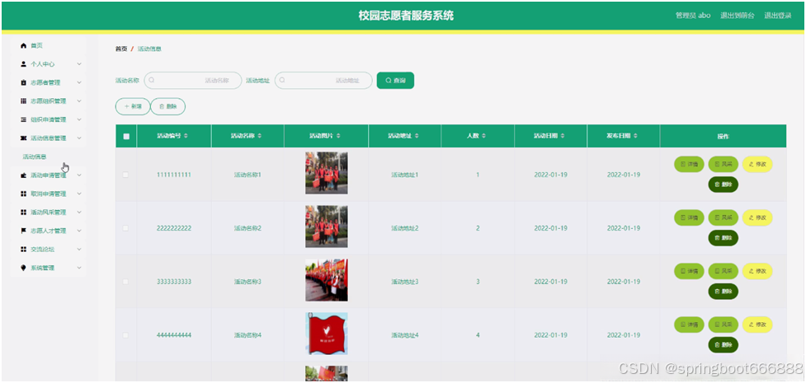Image resolution: width=806 pixels, height=383 pixels.
Task: Click the magnifier icon in 活动名称 search box
Action: click(152, 80)
